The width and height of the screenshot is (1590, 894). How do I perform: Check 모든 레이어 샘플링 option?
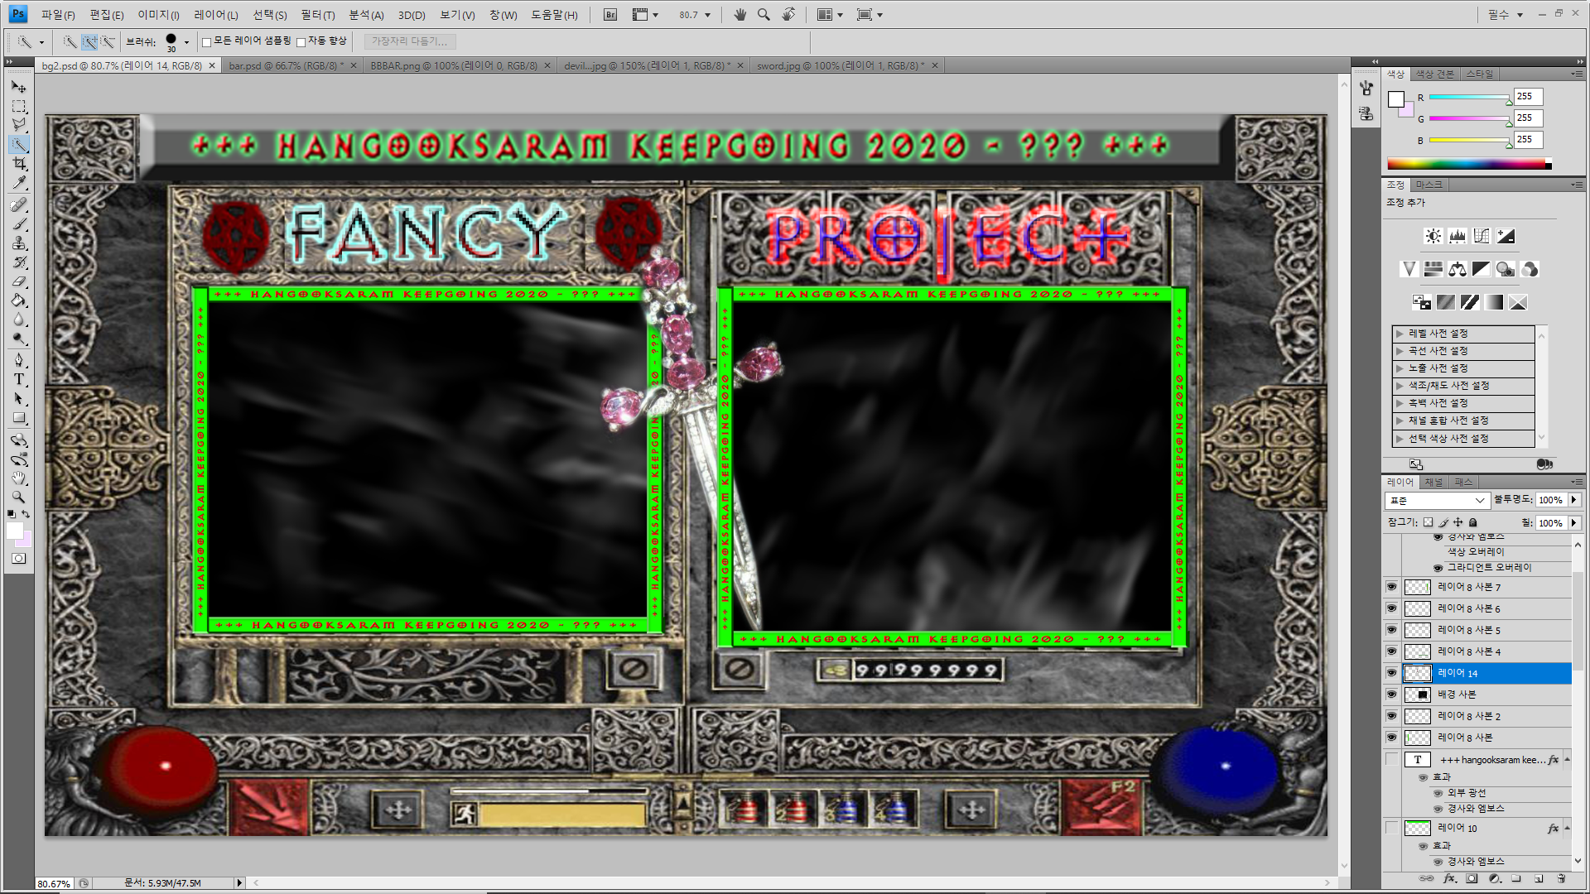(207, 41)
